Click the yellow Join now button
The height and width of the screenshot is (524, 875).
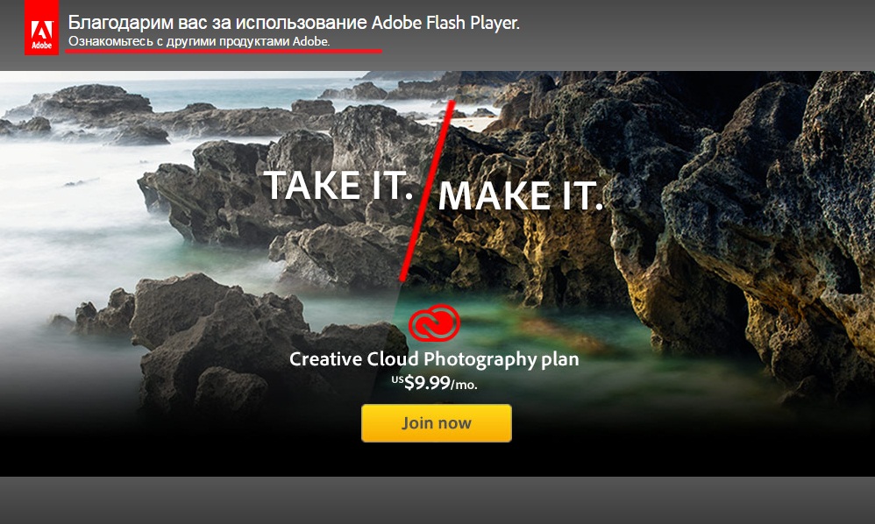tap(437, 423)
